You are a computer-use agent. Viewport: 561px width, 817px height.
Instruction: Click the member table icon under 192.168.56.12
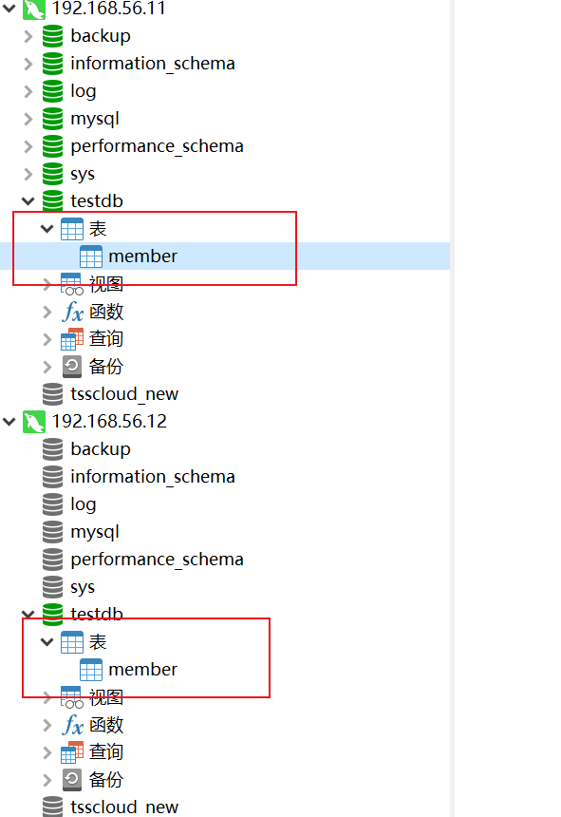(91, 670)
